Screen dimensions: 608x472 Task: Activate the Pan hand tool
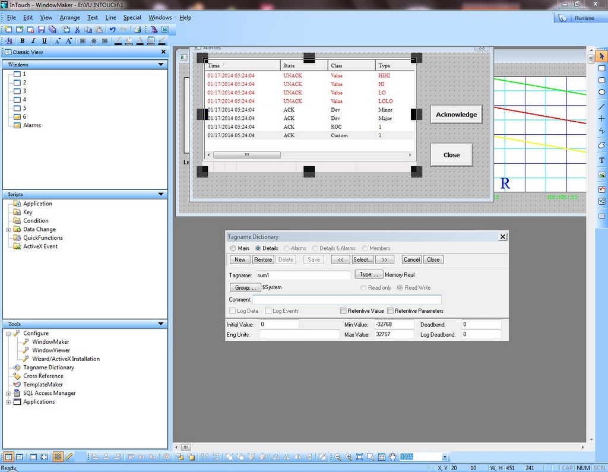[x=392, y=457]
